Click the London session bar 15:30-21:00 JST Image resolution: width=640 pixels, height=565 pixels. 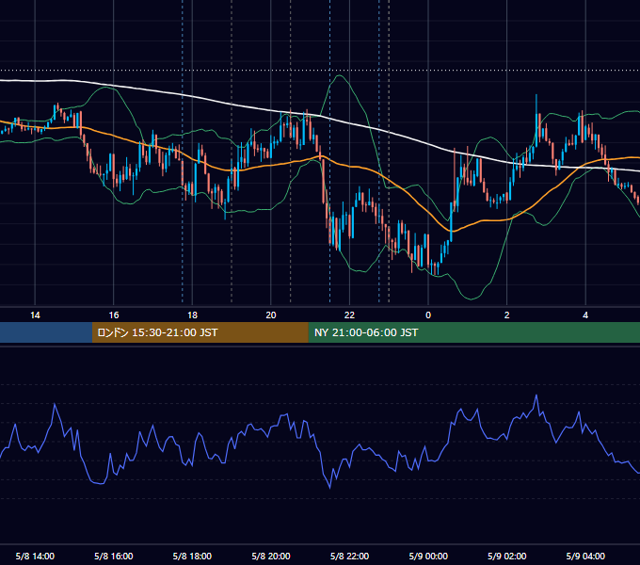200,332
